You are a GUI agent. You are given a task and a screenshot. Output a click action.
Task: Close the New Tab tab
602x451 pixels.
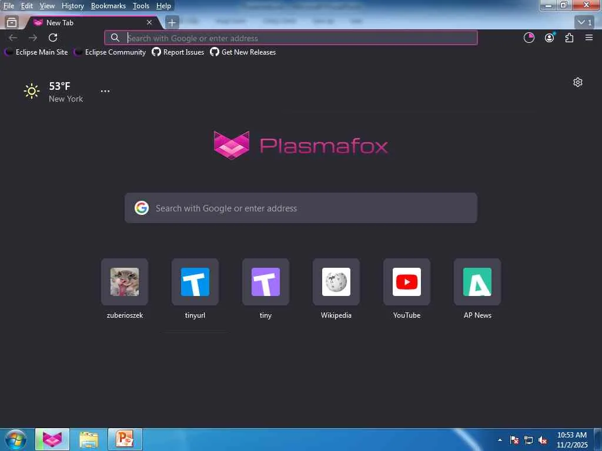click(x=149, y=23)
